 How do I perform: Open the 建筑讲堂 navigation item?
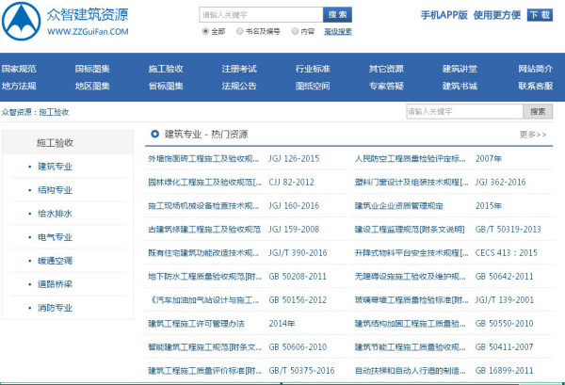[460, 69]
